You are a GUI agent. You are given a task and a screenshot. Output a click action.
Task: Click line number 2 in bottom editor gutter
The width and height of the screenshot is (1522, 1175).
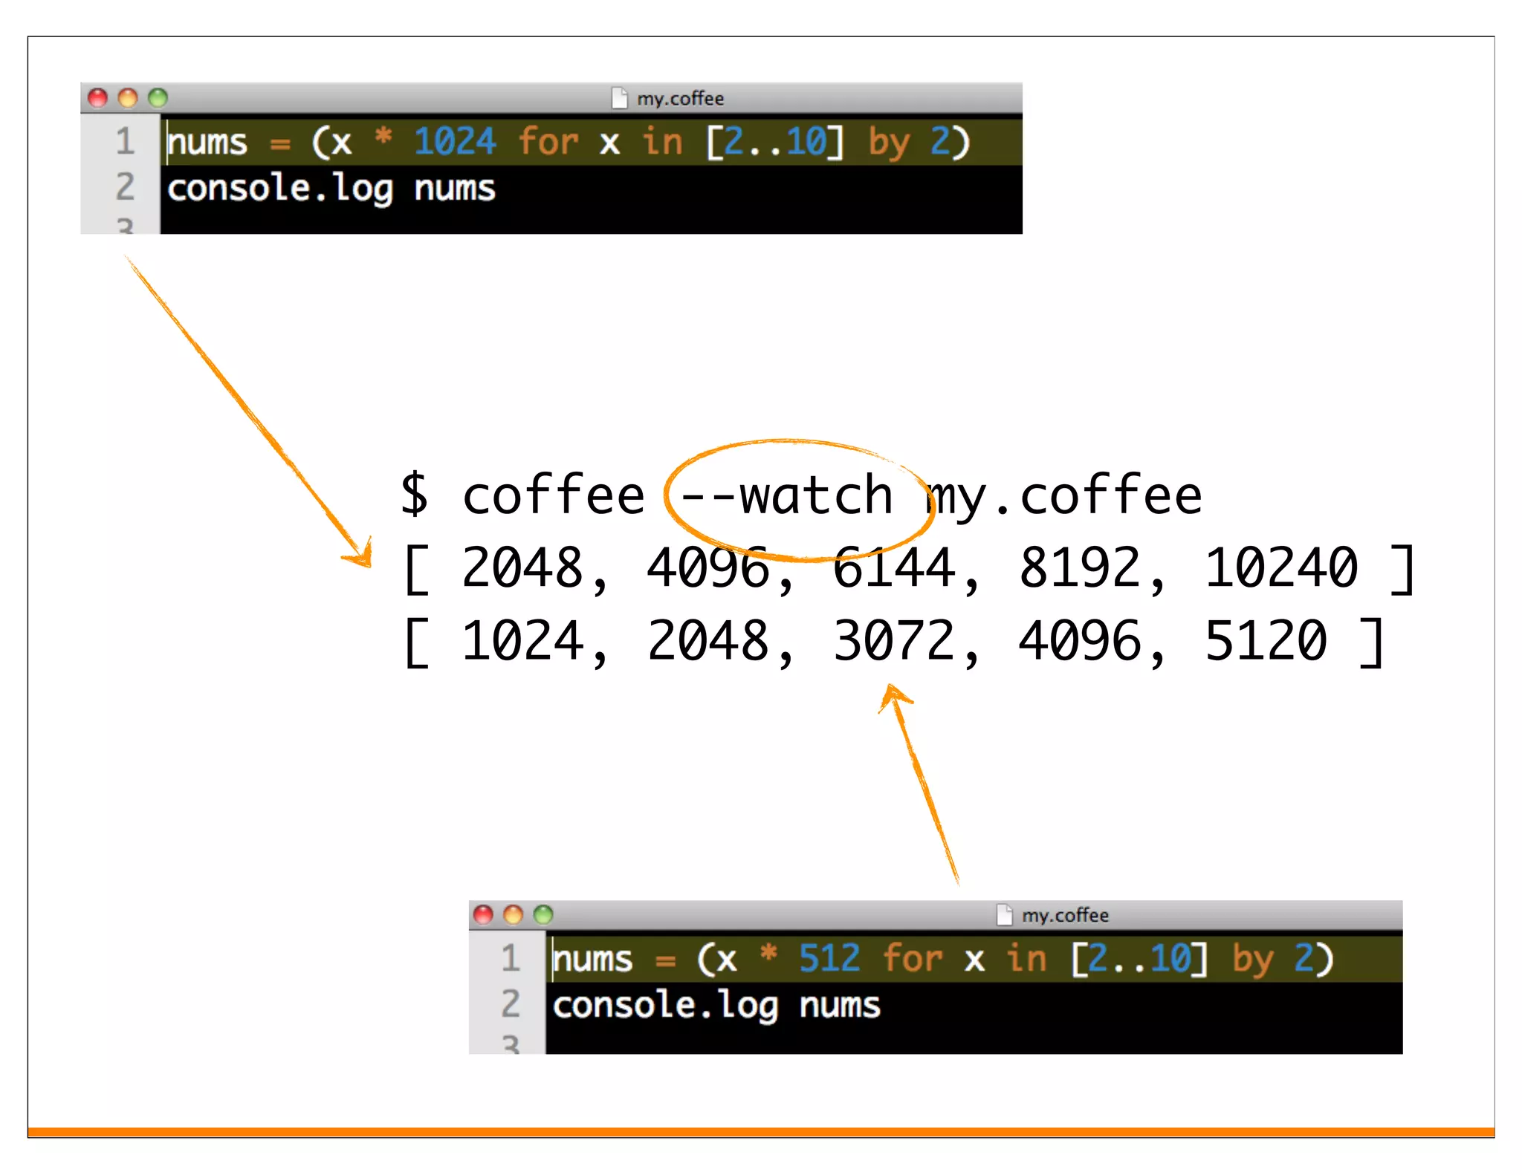pyautogui.click(x=510, y=1004)
